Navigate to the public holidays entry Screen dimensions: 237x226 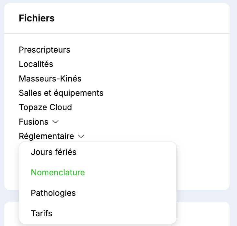[x=53, y=152]
